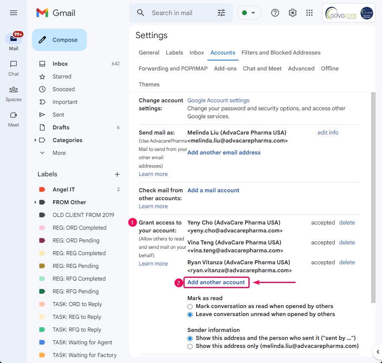Select Show this address only option
Screen dimensions: 382x363
(190, 346)
